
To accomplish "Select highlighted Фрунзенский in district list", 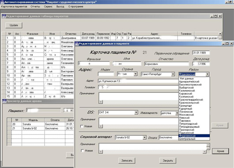I will pyautogui.click(x=194, y=136).
